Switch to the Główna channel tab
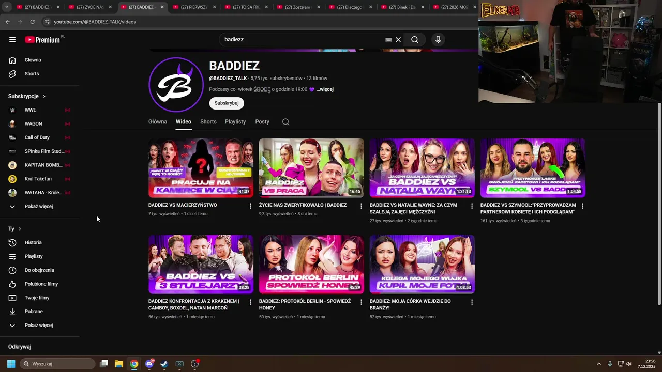 [158, 122]
